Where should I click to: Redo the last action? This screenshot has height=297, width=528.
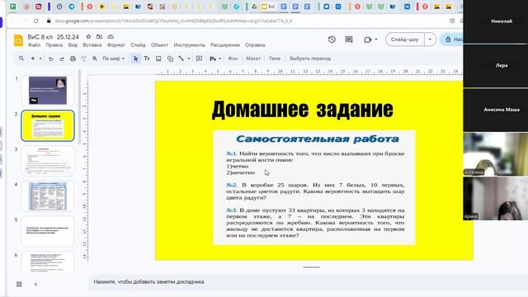tap(62, 59)
